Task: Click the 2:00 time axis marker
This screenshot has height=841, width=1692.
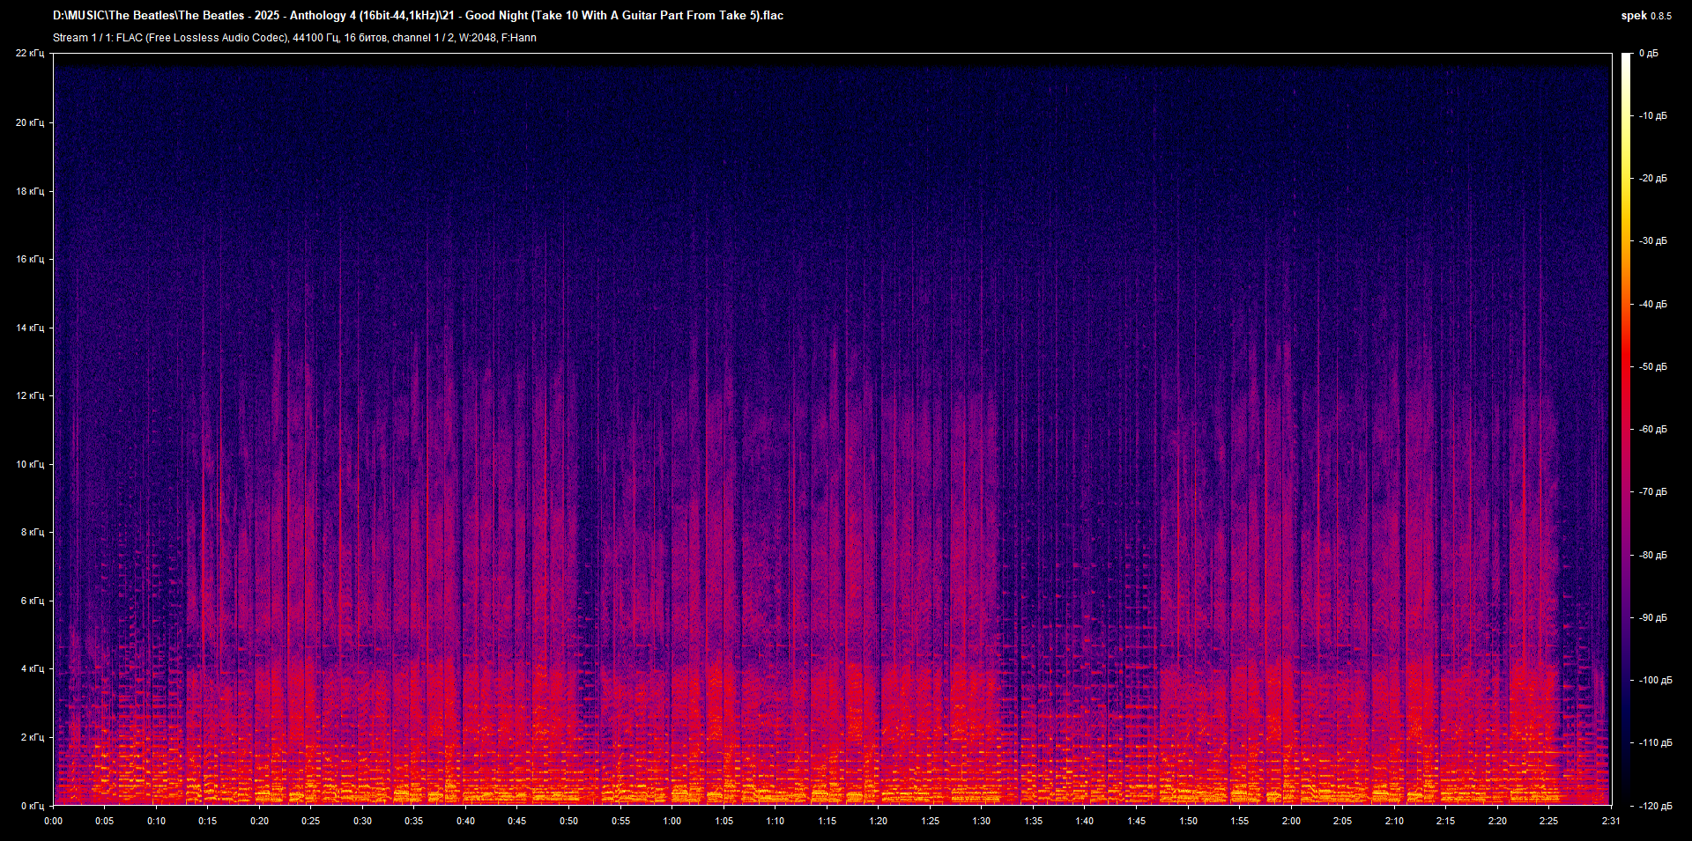Action: pos(1291,821)
